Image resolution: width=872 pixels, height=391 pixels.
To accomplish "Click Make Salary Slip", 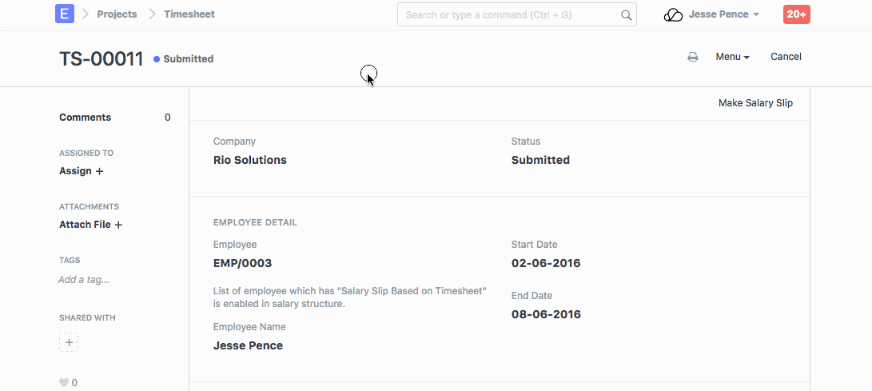I will click(x=755, y=103).
